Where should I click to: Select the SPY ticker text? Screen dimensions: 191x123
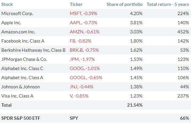[74, 118]
